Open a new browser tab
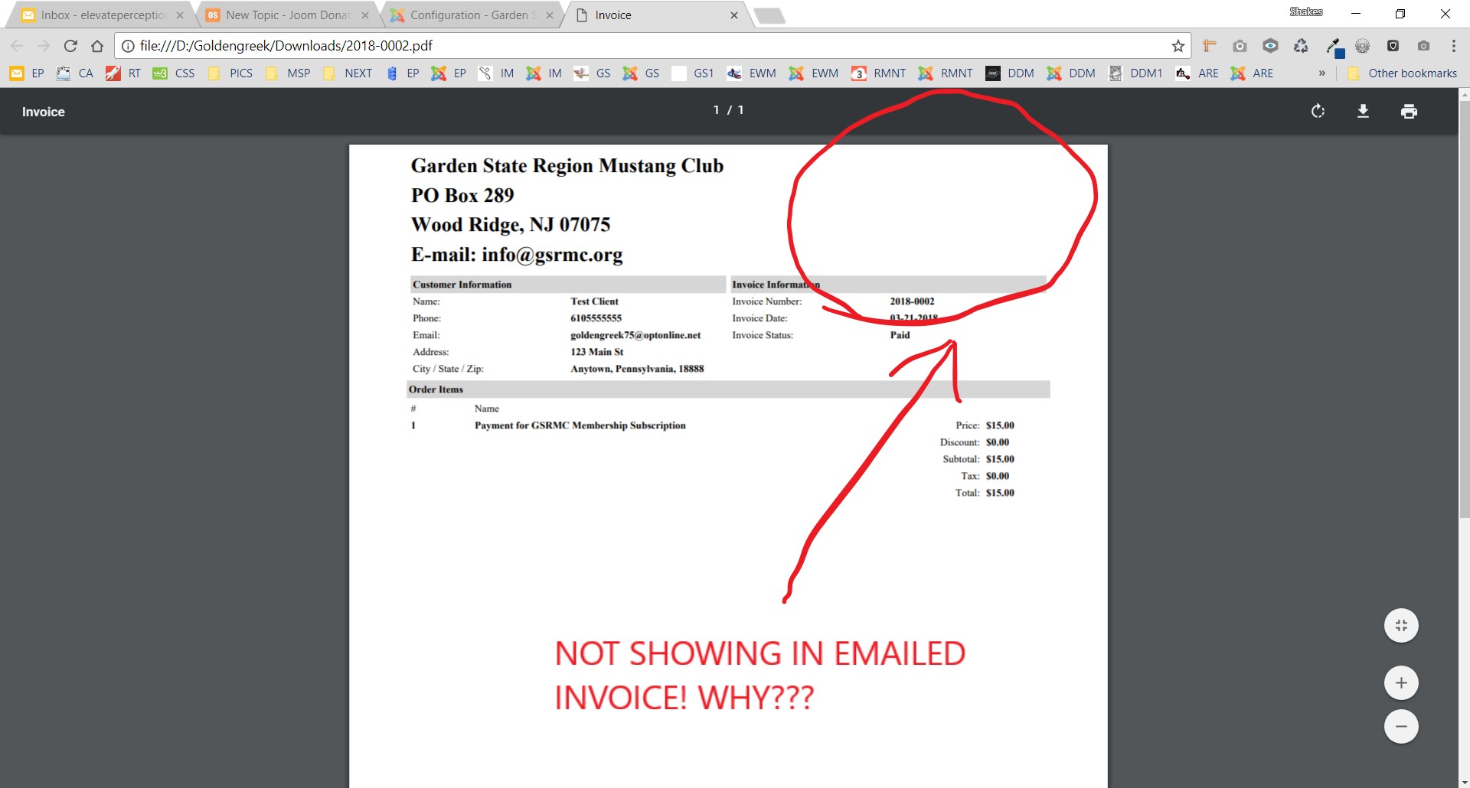 (x=769, y=15)
